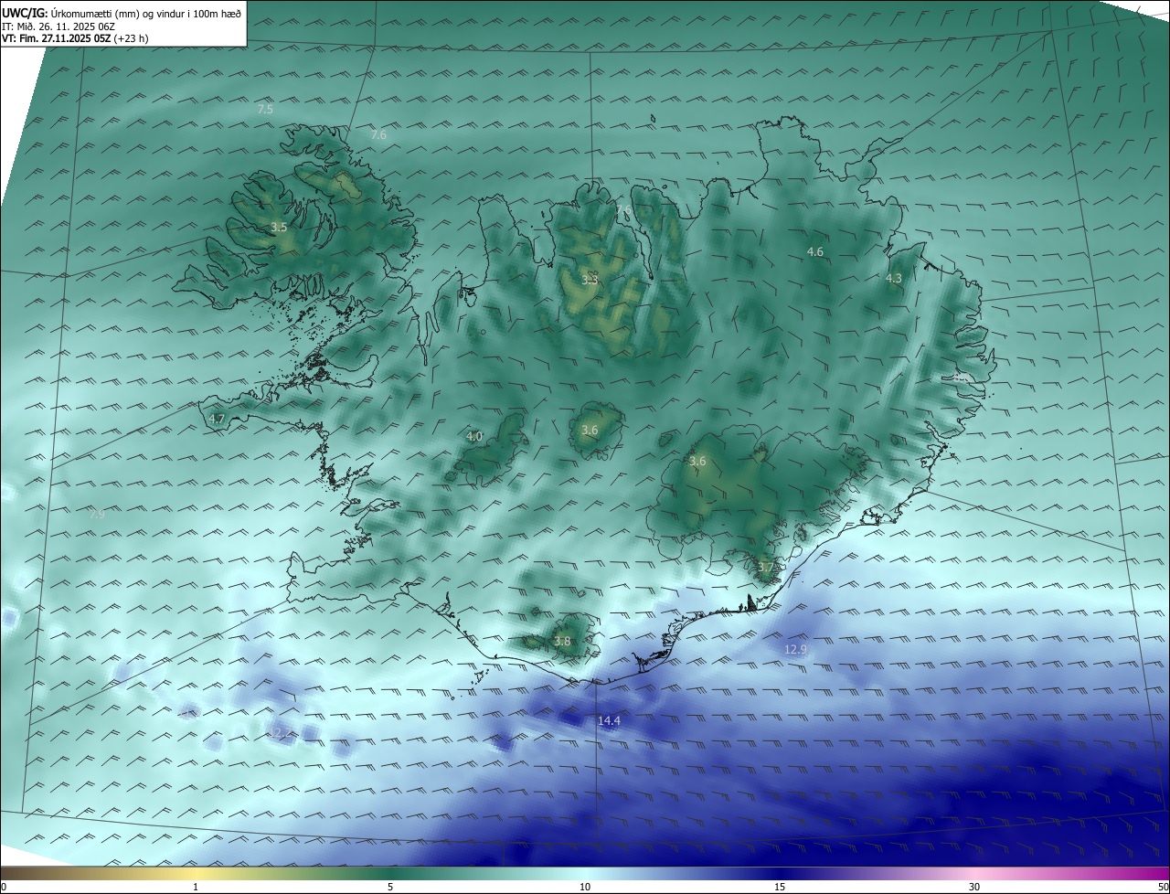Image resolution: width=1170 pixels, height=894 pixels.
Task: Click the 0 tick label on the color scale
Action: 4,887
